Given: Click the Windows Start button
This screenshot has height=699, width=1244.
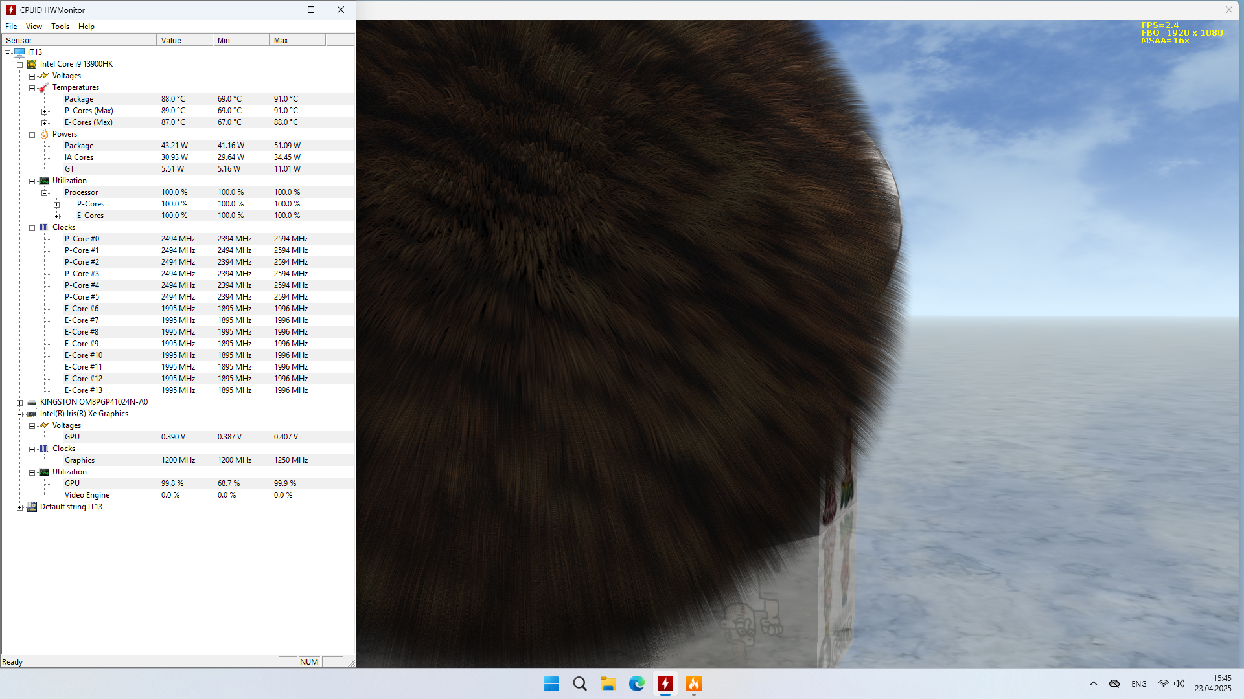Looking at the screenshot, I should coord(551,683).
